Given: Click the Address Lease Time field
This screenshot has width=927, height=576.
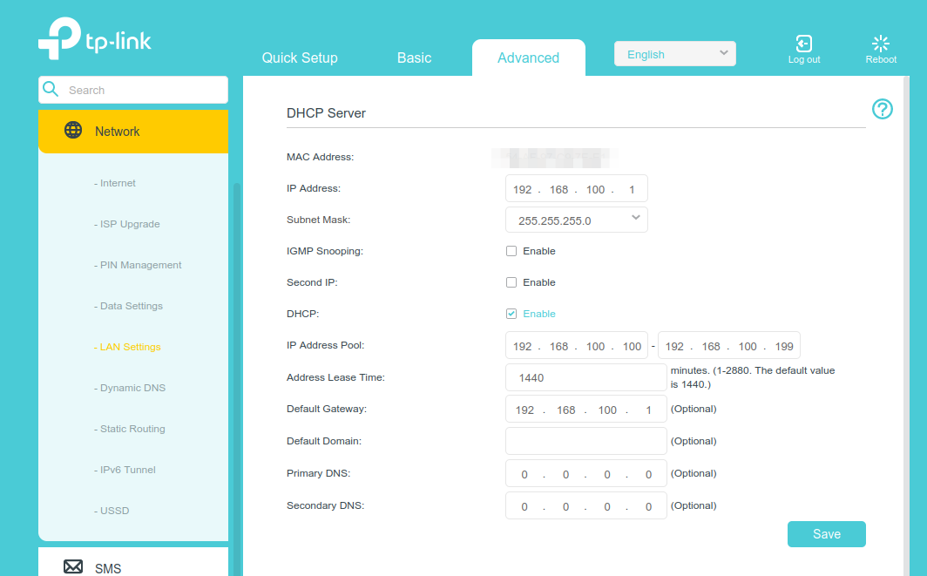Looking at the screenshot, I should click(585, 377).
